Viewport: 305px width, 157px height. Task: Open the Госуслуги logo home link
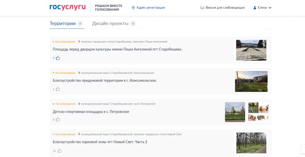(67, 7)
